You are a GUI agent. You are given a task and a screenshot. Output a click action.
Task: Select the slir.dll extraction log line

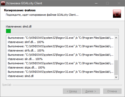[x=25, y=59]
